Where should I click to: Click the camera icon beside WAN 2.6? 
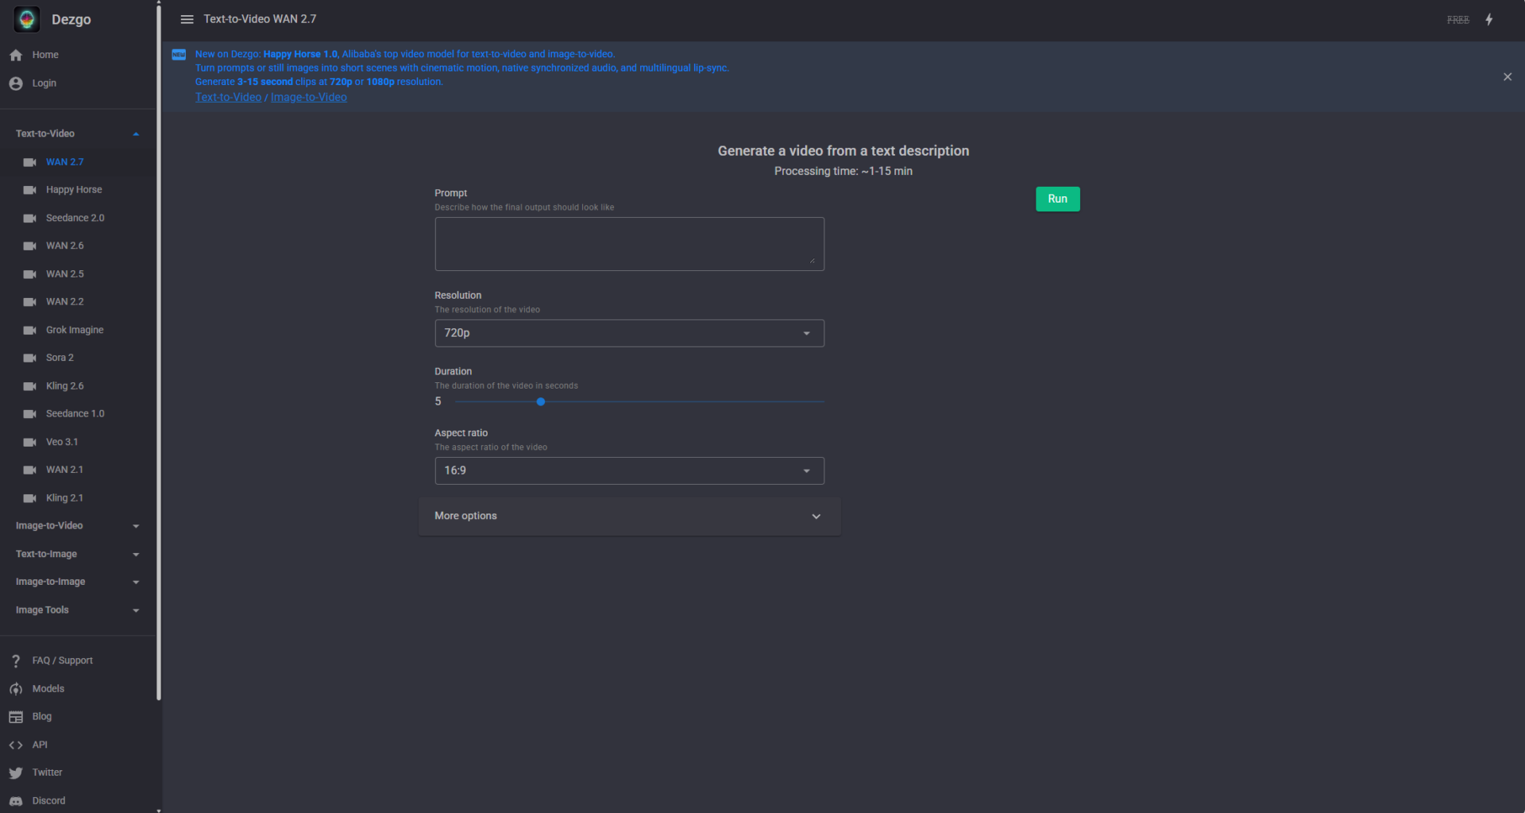coord(30,246)
